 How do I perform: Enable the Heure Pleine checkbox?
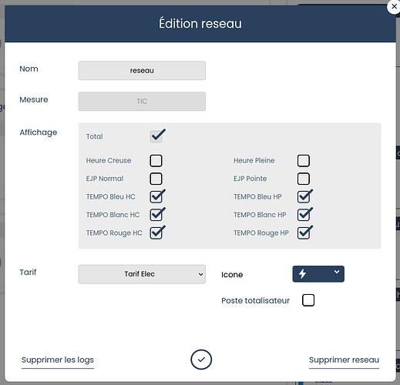(x=304, y=161)
